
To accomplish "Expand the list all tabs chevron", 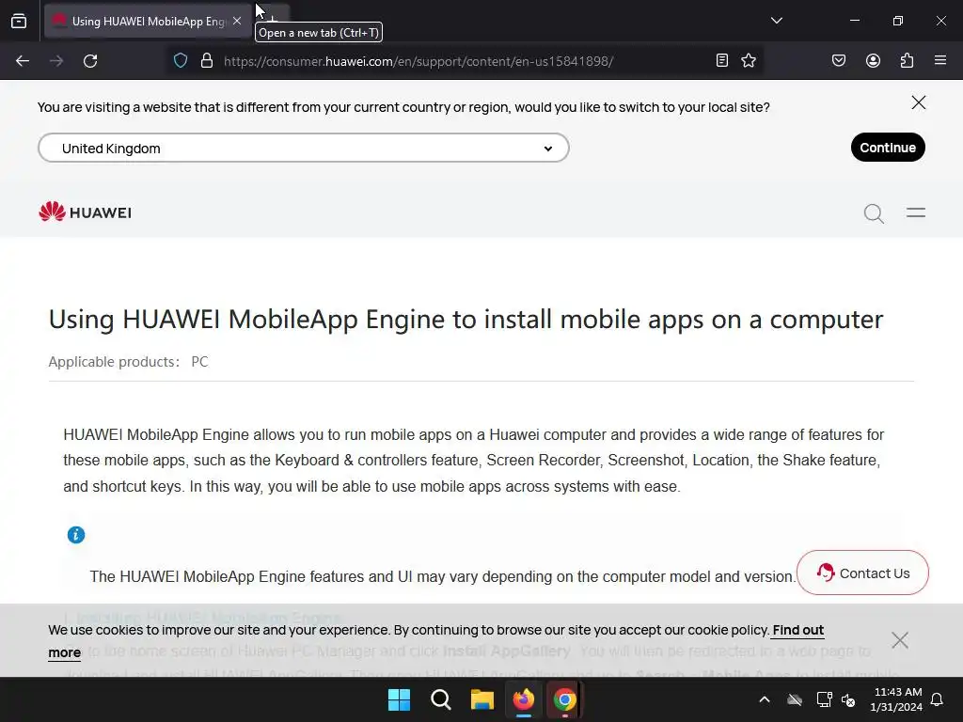I will click(776, 21).
